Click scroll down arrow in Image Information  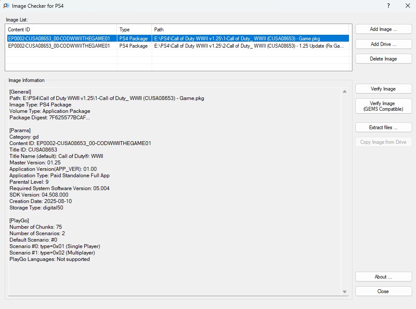(345, 292)
